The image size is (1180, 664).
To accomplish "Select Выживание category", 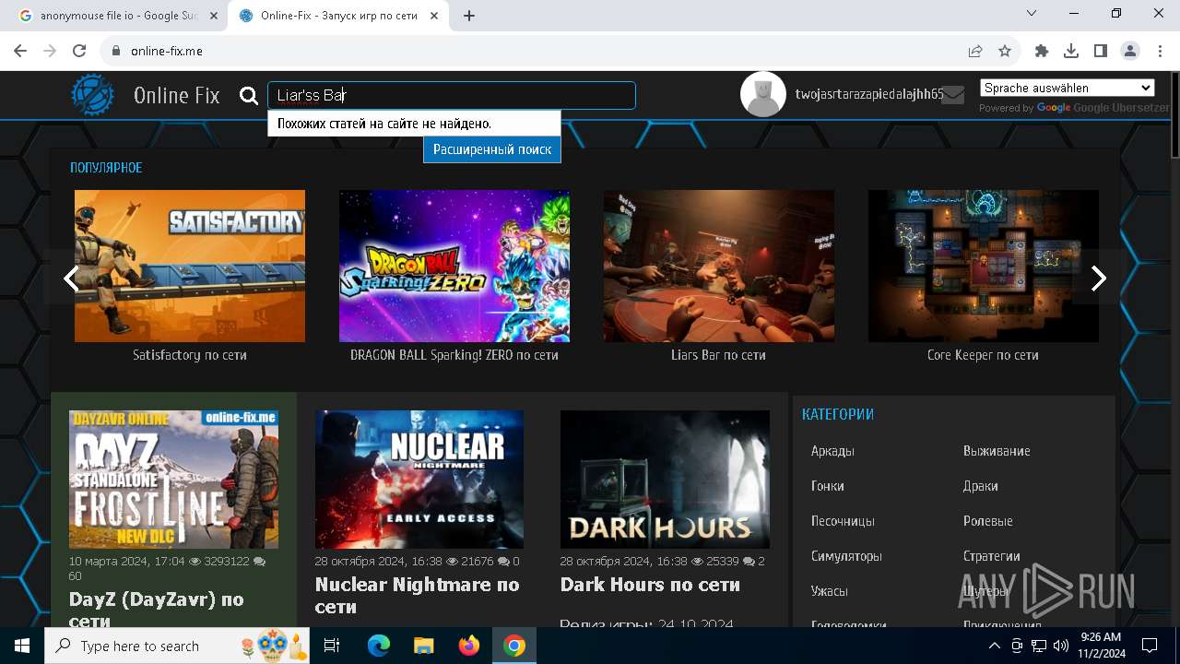I will pyautogui.click(x=997, y=451).
